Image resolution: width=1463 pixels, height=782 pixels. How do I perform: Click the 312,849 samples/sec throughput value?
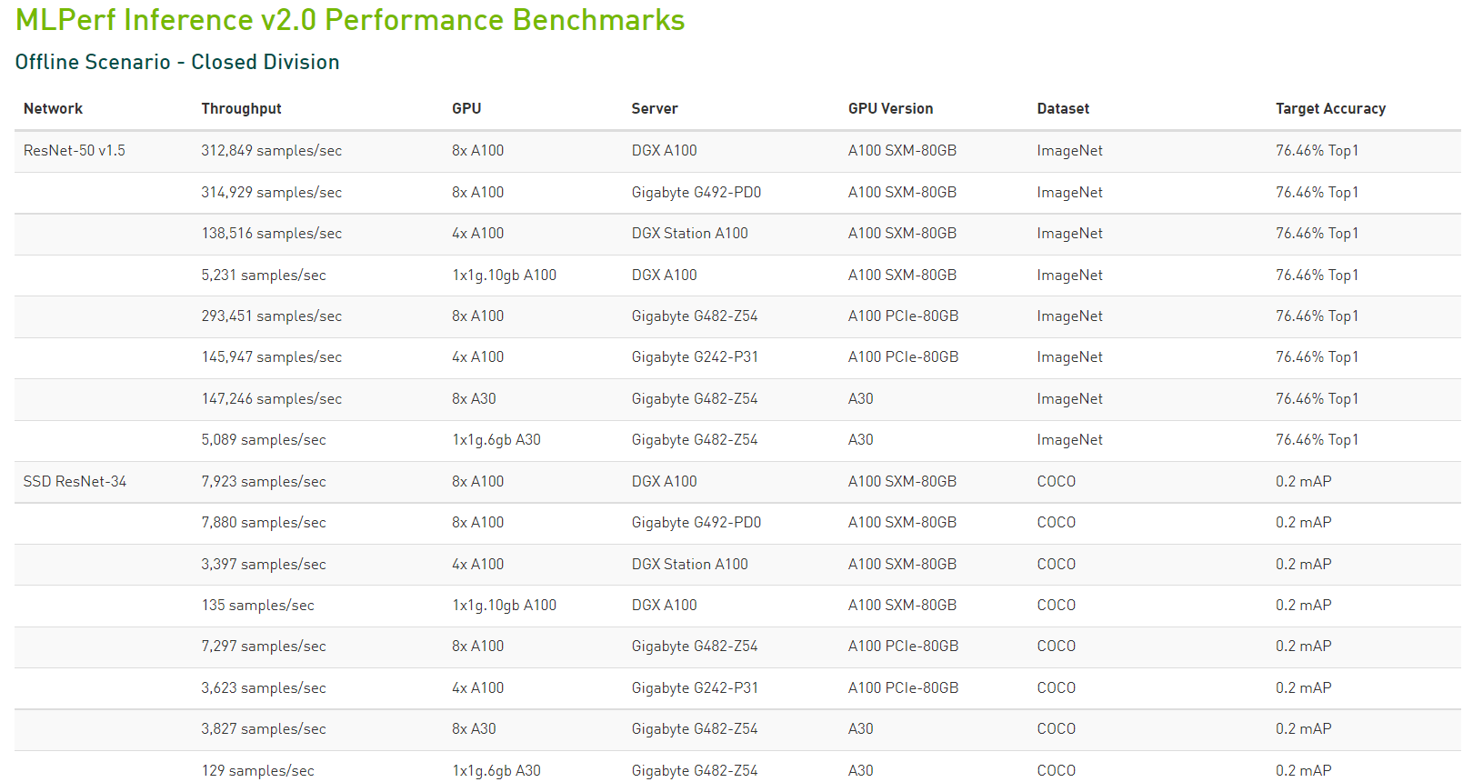[271, 151]
